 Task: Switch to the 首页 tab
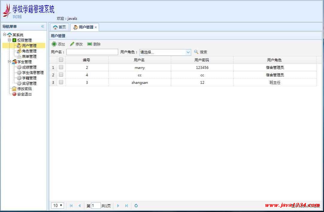(x=60, y=27)
